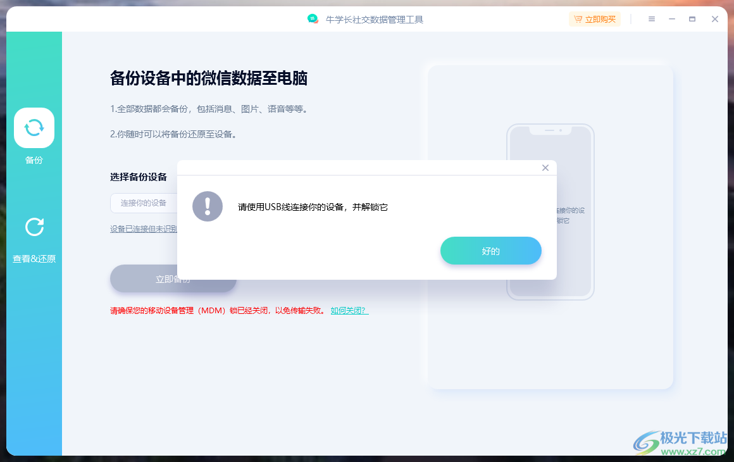The width and height of the screenshot is (734, 462).
Task: Close the main application window
Action: click(715, 19)
